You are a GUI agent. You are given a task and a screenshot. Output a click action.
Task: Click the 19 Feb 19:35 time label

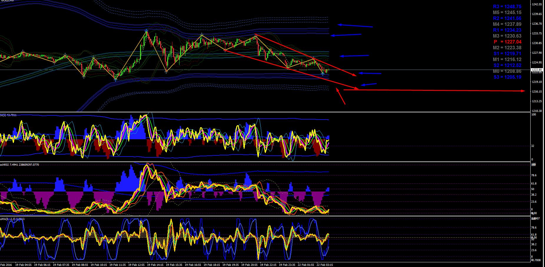230,265
